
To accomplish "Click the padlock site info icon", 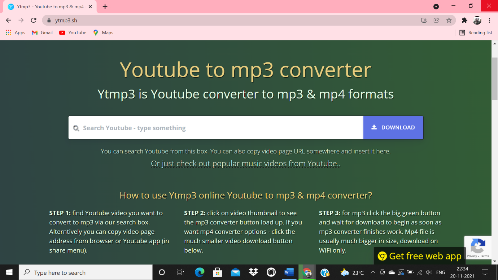I will pyautogui.click(x=49, y=21).
